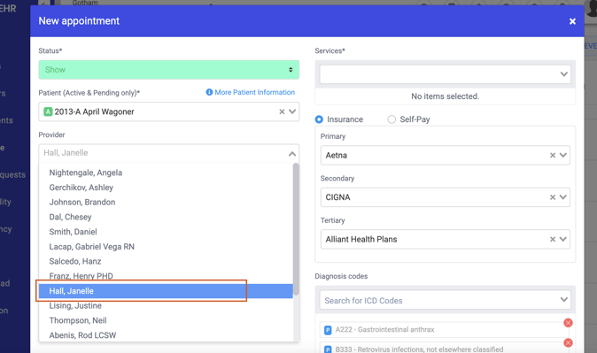Viewport: 597px width, 353px height.
Task: Delete the B333 Retrovirus infections diagnosis
Action: (x=568, y=342)
